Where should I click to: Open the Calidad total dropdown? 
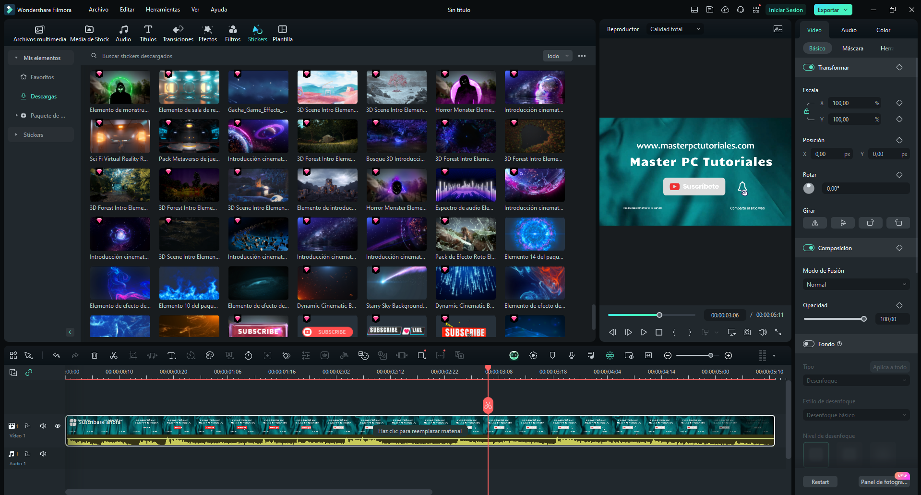click(x=675, y=29)
